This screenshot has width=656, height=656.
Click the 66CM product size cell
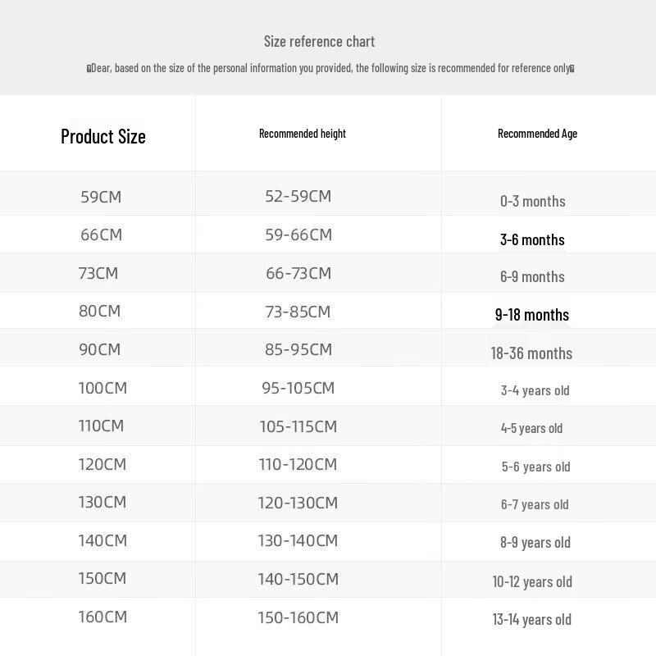101,235
